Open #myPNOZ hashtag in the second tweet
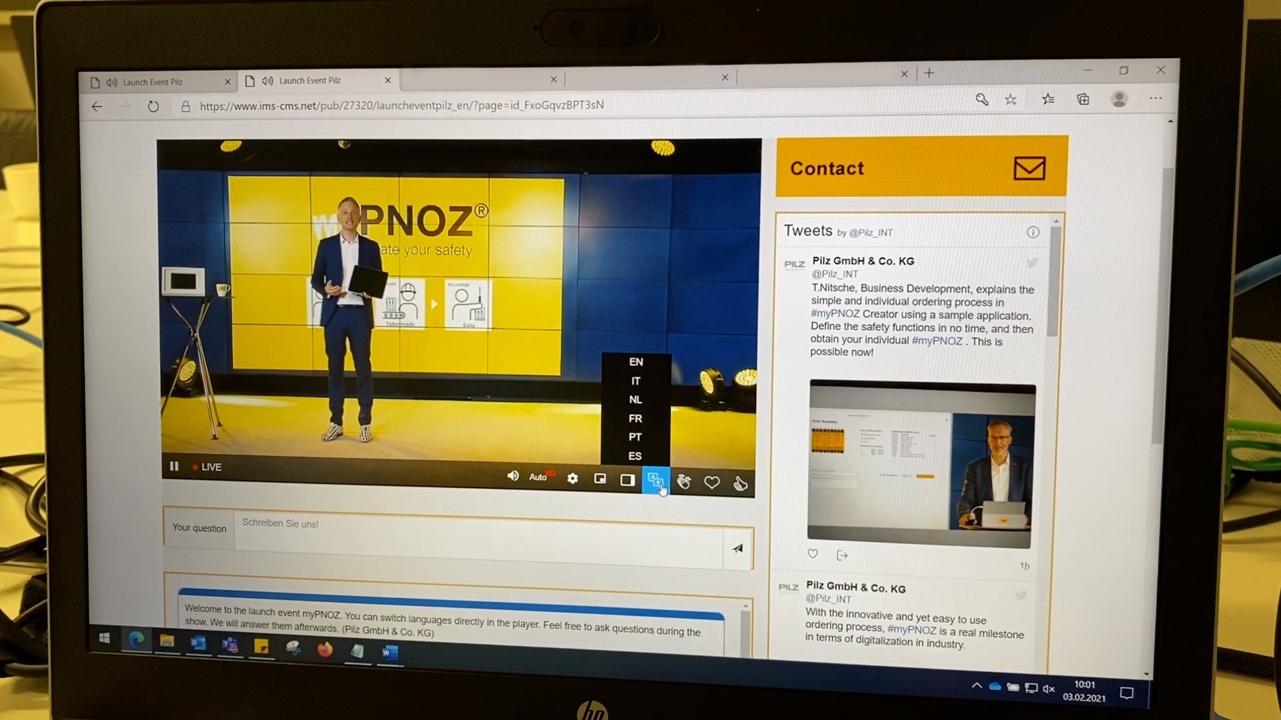Viewport: 1281px width, 720px height. [911, 629]
